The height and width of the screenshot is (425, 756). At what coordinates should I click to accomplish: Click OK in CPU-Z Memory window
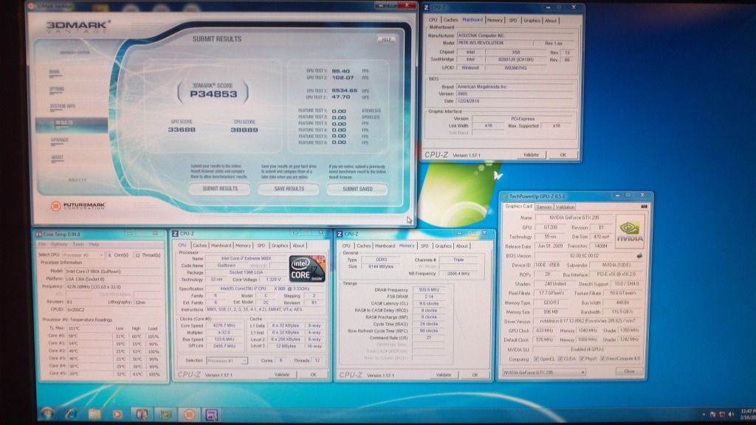475,375
